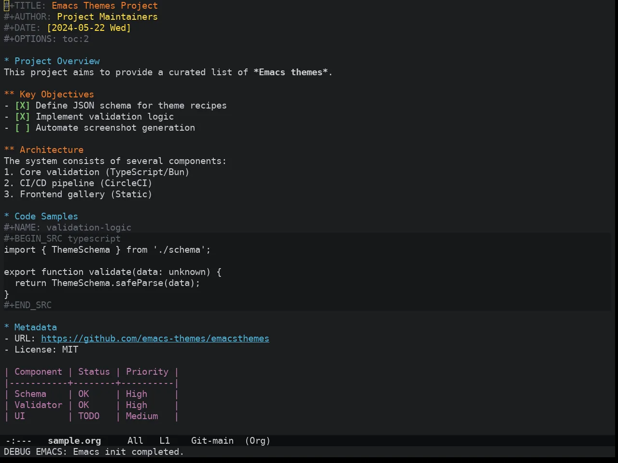618x463 pixels.
Task: Click the author value Project Maintainers
Action: (x=107, y=17)
